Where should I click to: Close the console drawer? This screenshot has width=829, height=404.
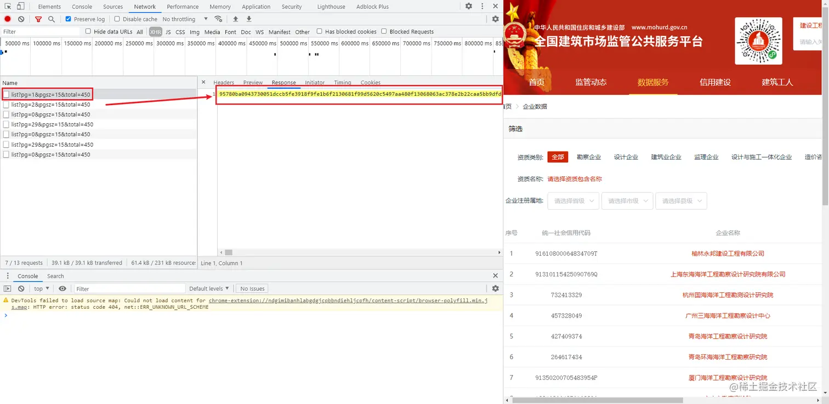496,276
